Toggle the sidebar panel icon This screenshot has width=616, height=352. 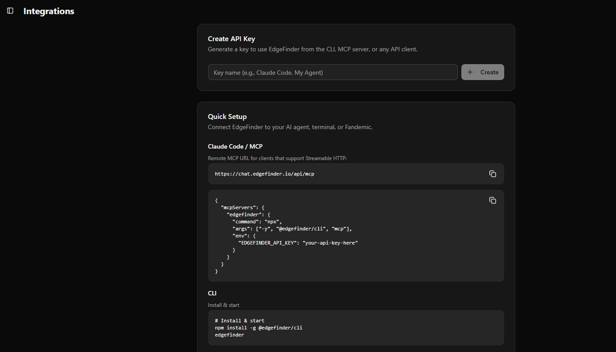[x=10, y=11]
